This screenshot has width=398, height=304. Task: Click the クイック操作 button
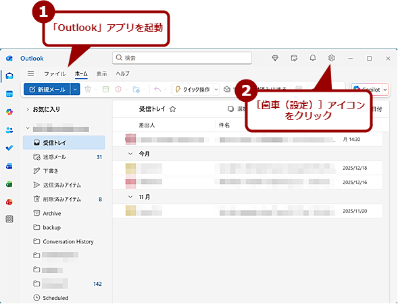[x=193, y=90]
